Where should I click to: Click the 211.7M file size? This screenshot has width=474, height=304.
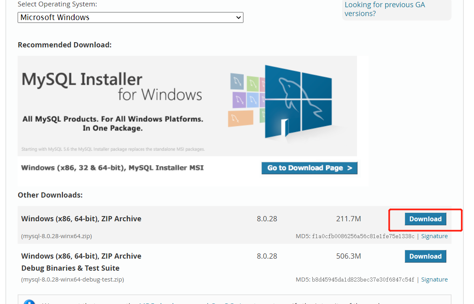[348, 219]
